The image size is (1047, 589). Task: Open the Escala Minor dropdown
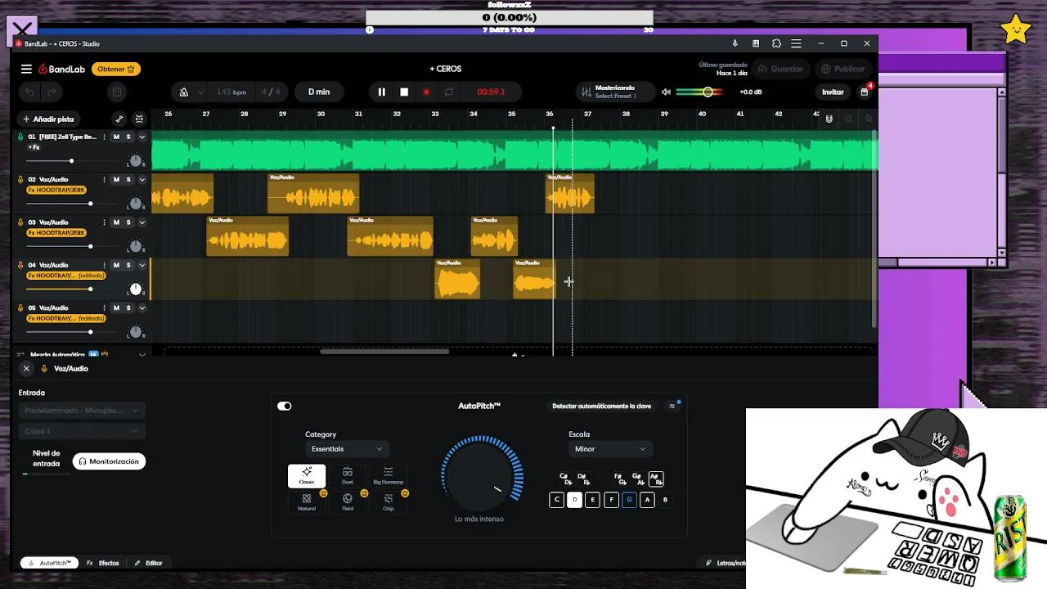pos(610,449)
